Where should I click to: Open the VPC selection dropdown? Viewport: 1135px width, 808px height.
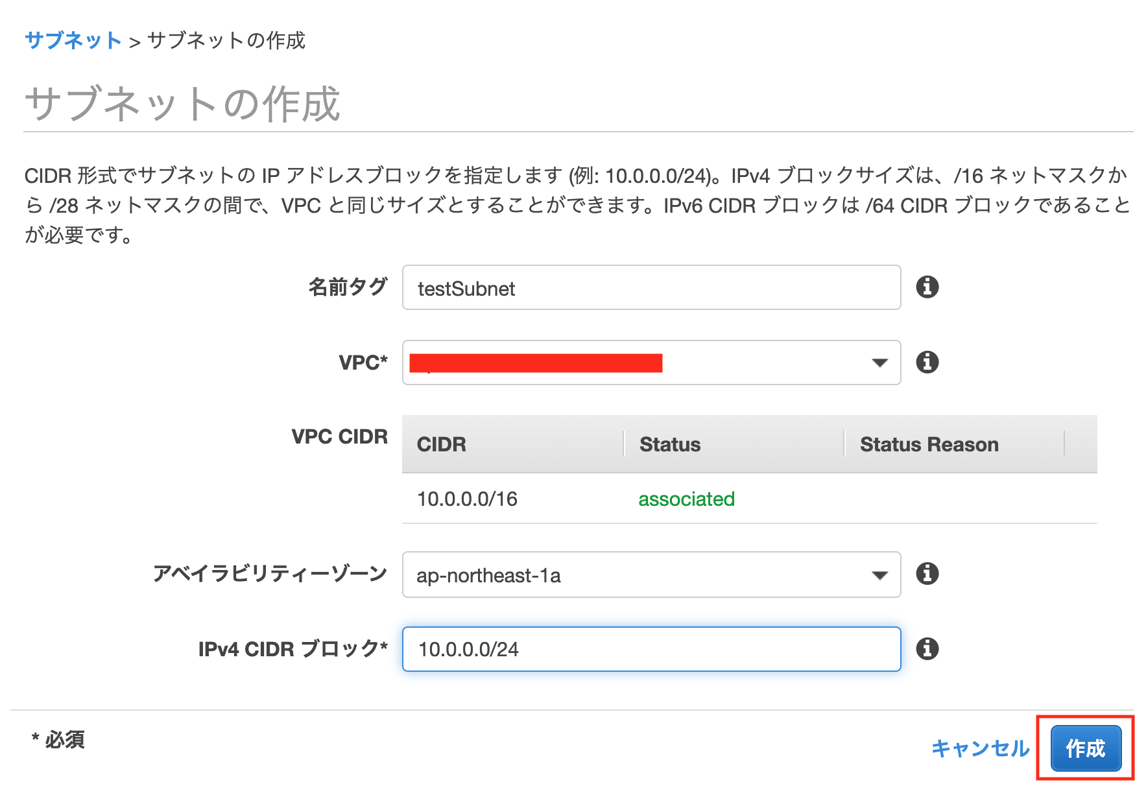click(x=651, y=362)
